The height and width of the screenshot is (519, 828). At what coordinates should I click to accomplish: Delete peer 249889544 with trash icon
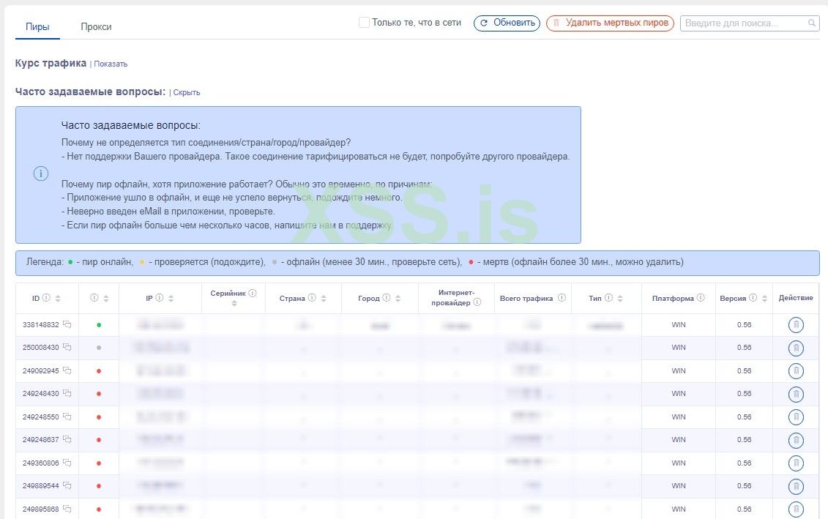coord(796,486)
